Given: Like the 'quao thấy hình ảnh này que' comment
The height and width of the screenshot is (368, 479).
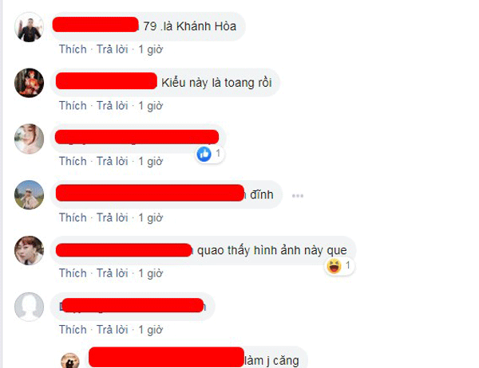Looking at the screenshot, I should (73, 273).
